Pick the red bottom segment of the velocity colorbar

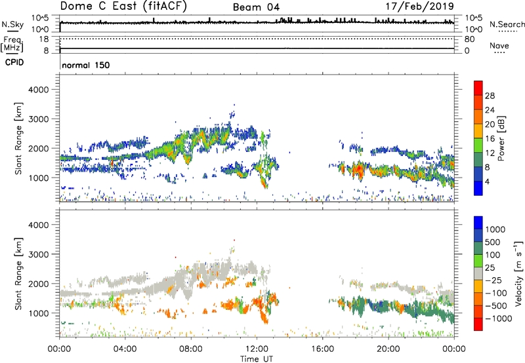click(x=478, y=324)
